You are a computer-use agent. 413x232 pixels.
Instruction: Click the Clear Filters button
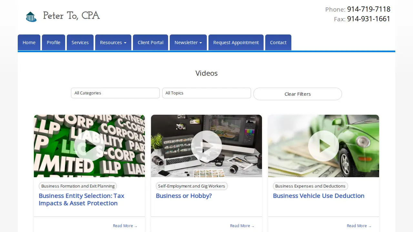(x=297, y=94)
